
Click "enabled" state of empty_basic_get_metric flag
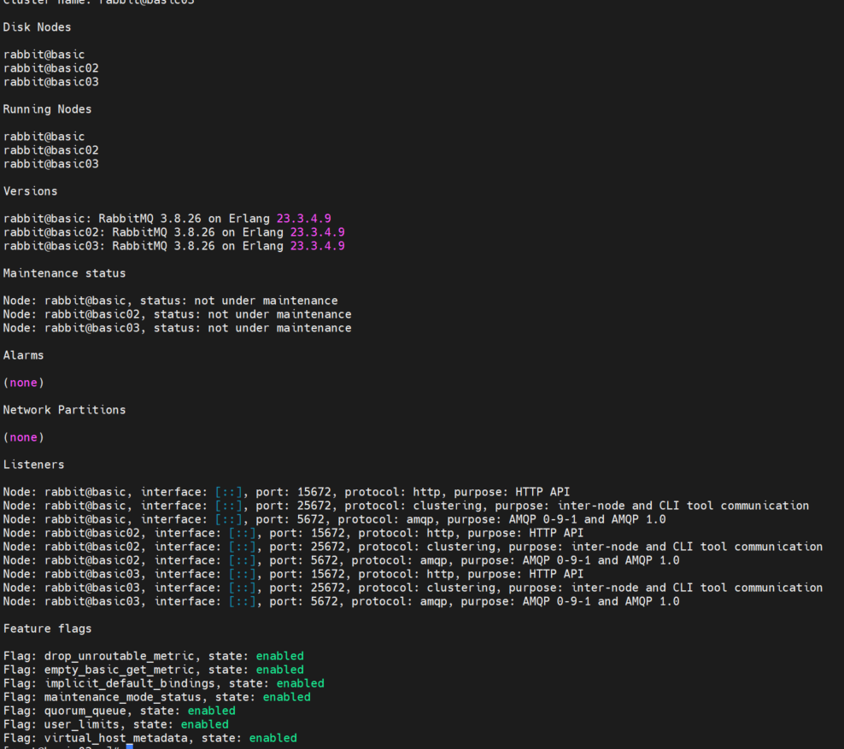click(279, 670)
